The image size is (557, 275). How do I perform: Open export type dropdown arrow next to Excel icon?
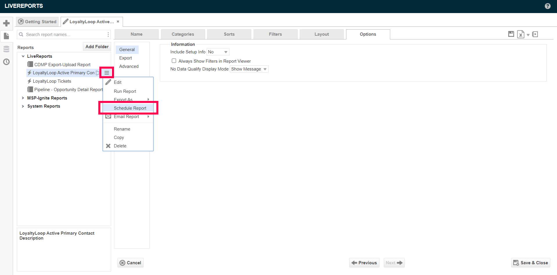pyautogui.click(x=528, y=35)
